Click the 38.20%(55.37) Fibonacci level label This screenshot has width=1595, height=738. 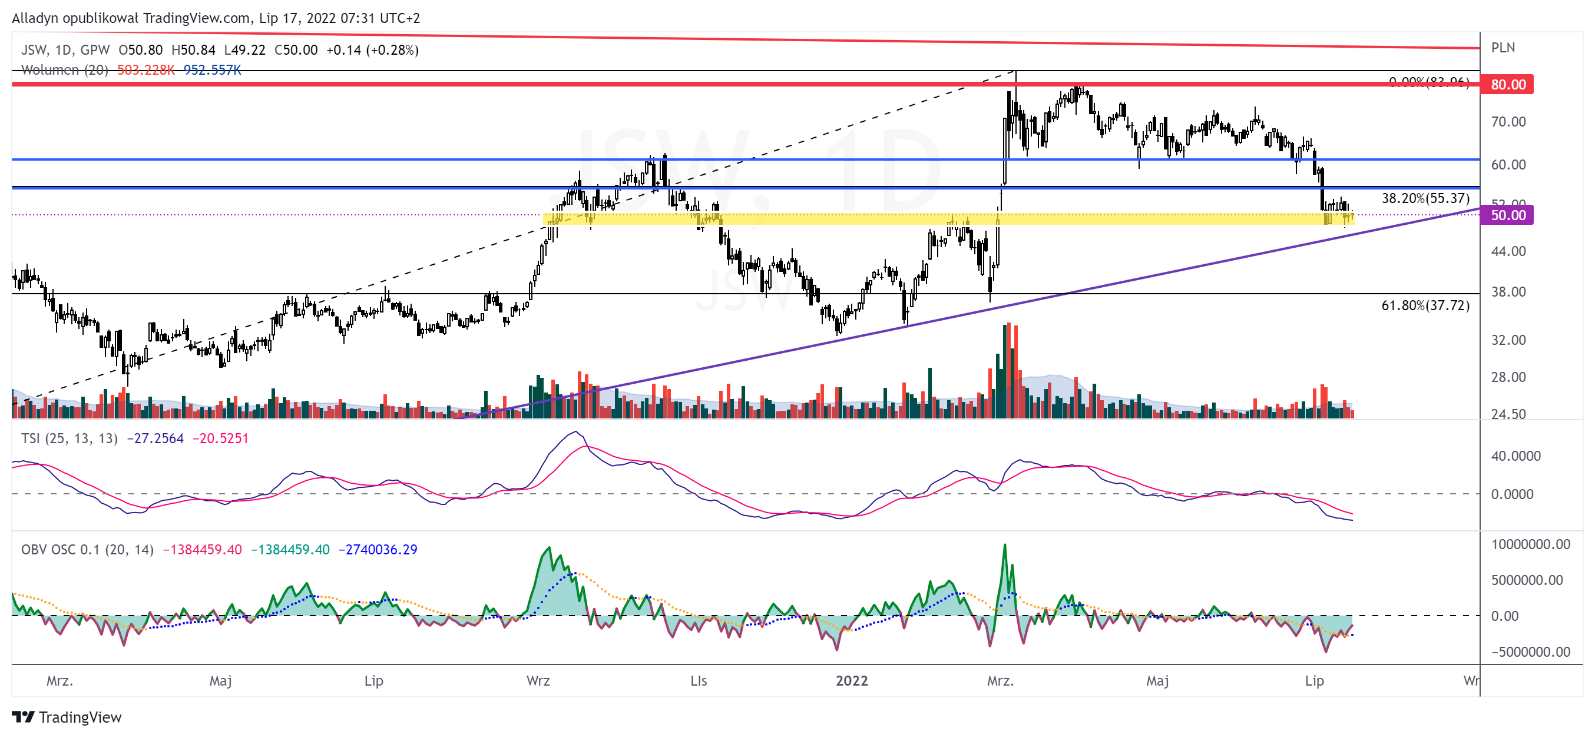coord(1425,198)
